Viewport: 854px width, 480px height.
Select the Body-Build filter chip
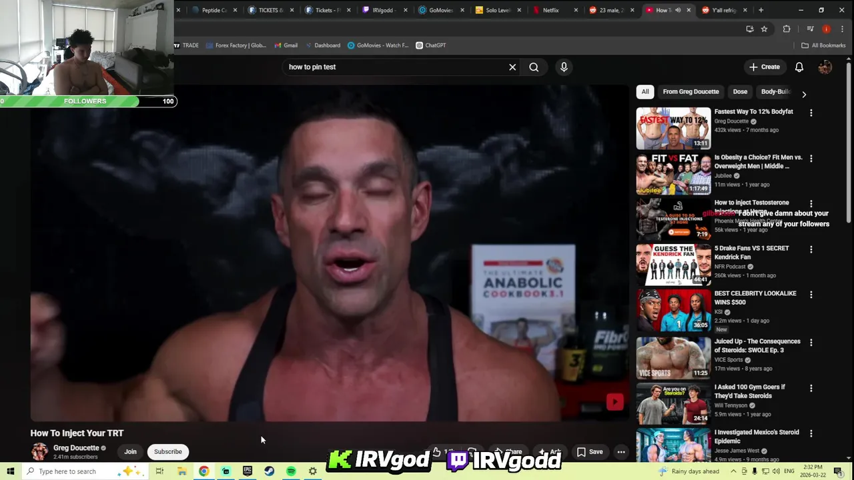775,91
